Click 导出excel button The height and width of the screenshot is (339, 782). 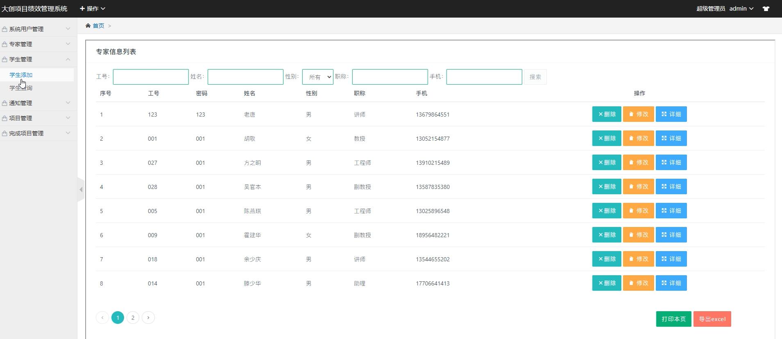coord(712,319)
